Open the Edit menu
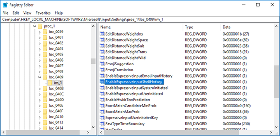 tap(16, 13)
